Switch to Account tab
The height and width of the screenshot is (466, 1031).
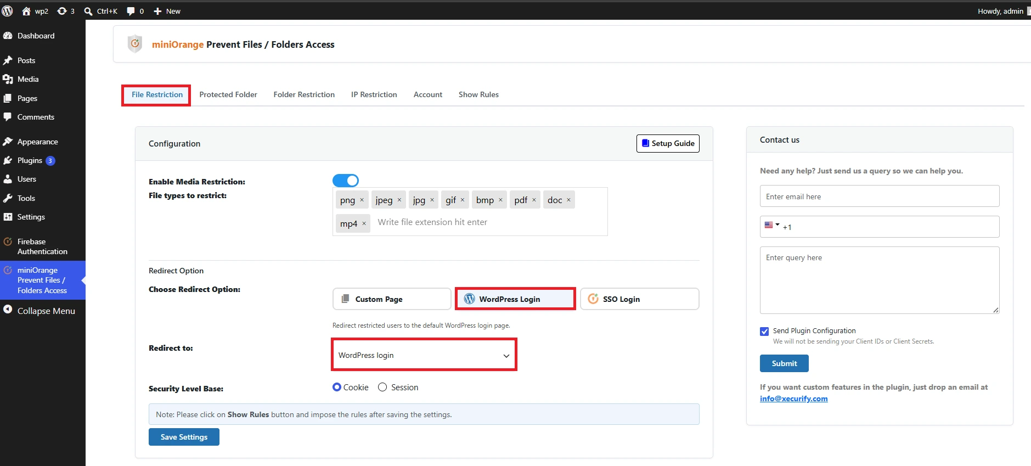(x=428, y=94)
